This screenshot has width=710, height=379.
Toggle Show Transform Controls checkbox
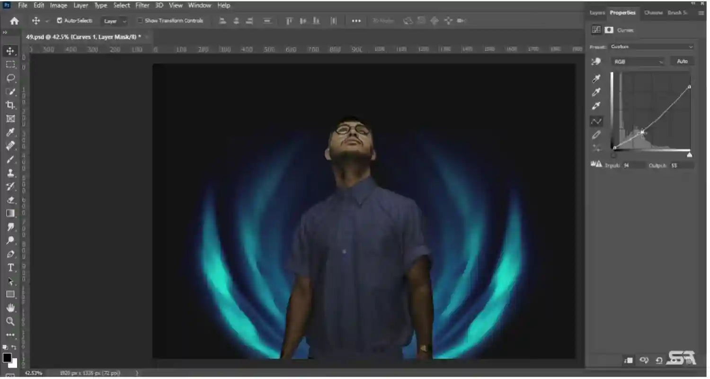coord(140,21)
